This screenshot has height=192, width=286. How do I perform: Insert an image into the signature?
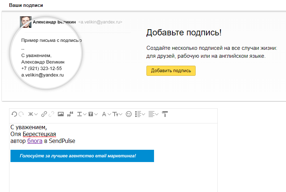click(60, 114)
